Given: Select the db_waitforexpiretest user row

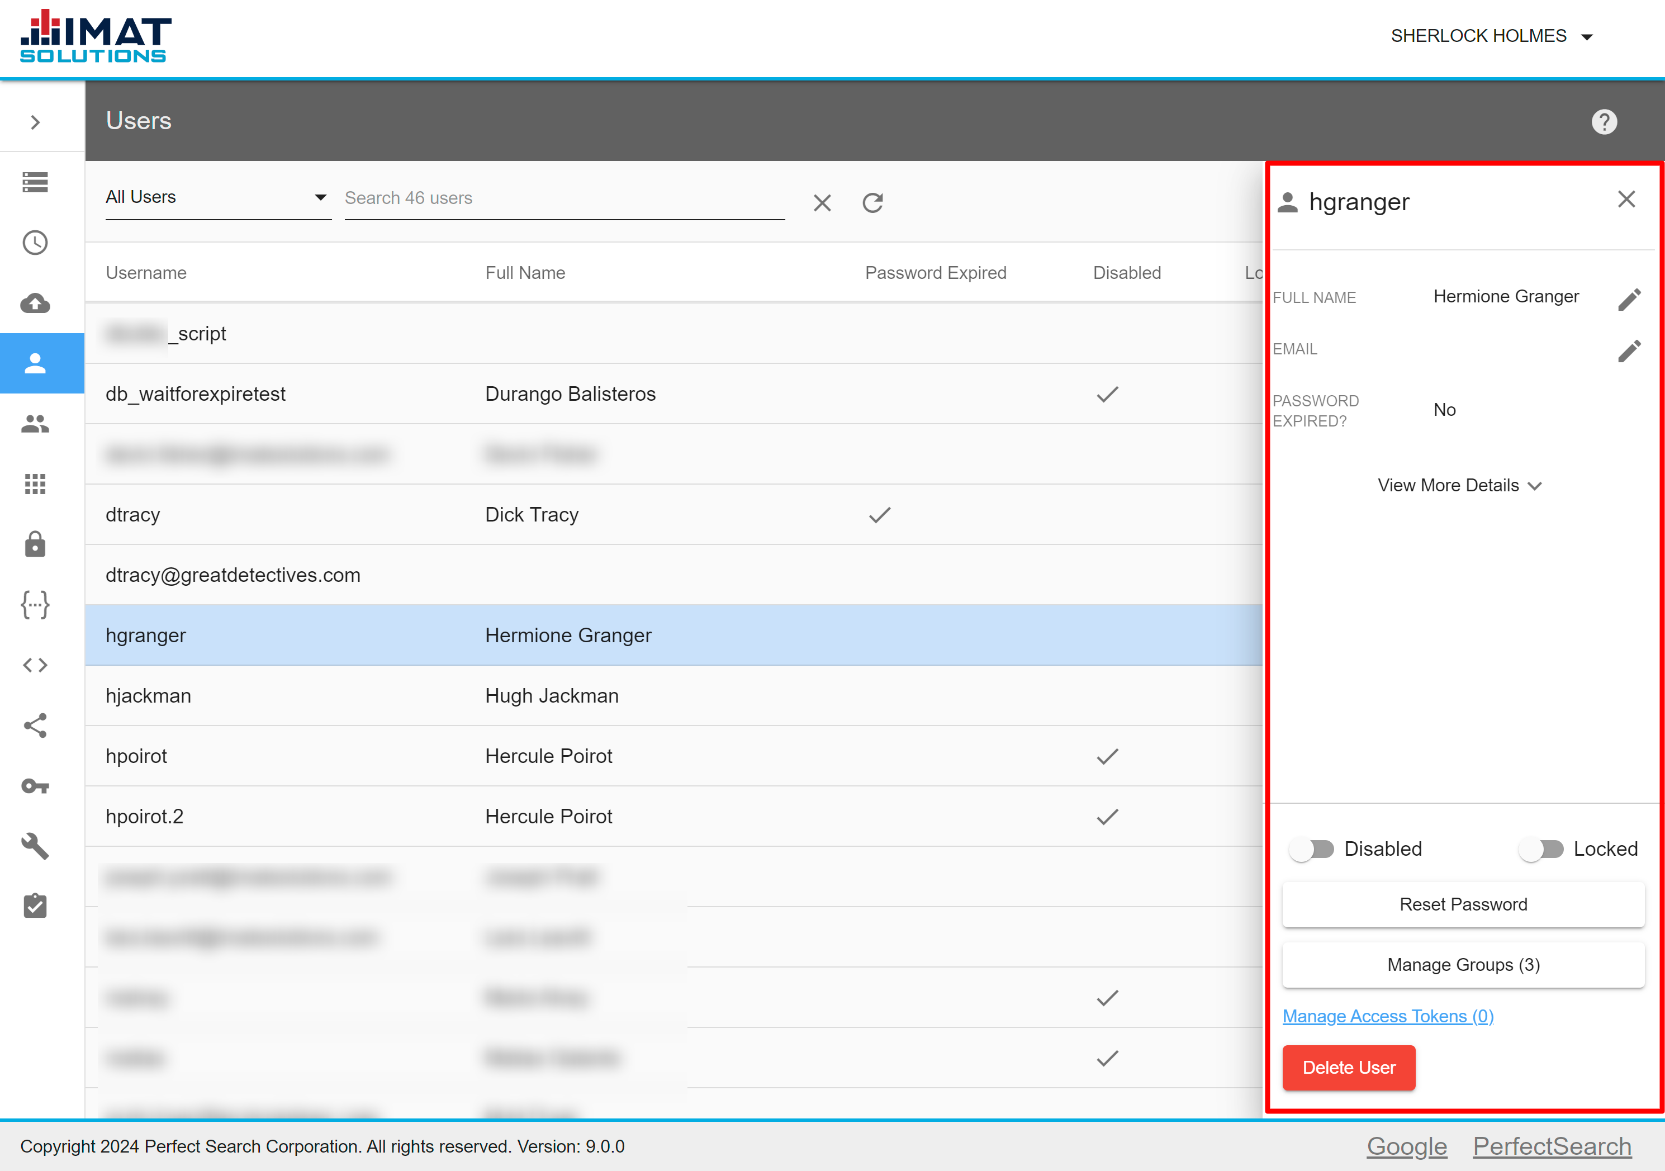Looking at the screenshot, I should [673, 394].
